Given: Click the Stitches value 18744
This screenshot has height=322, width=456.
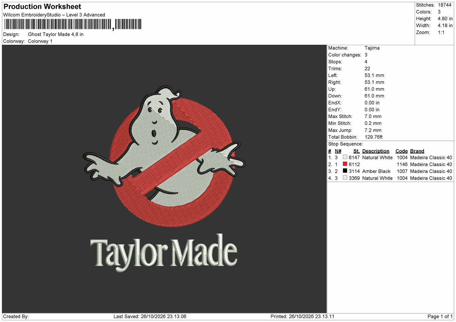Looking at the screenshot, I should tap(444, 5).
